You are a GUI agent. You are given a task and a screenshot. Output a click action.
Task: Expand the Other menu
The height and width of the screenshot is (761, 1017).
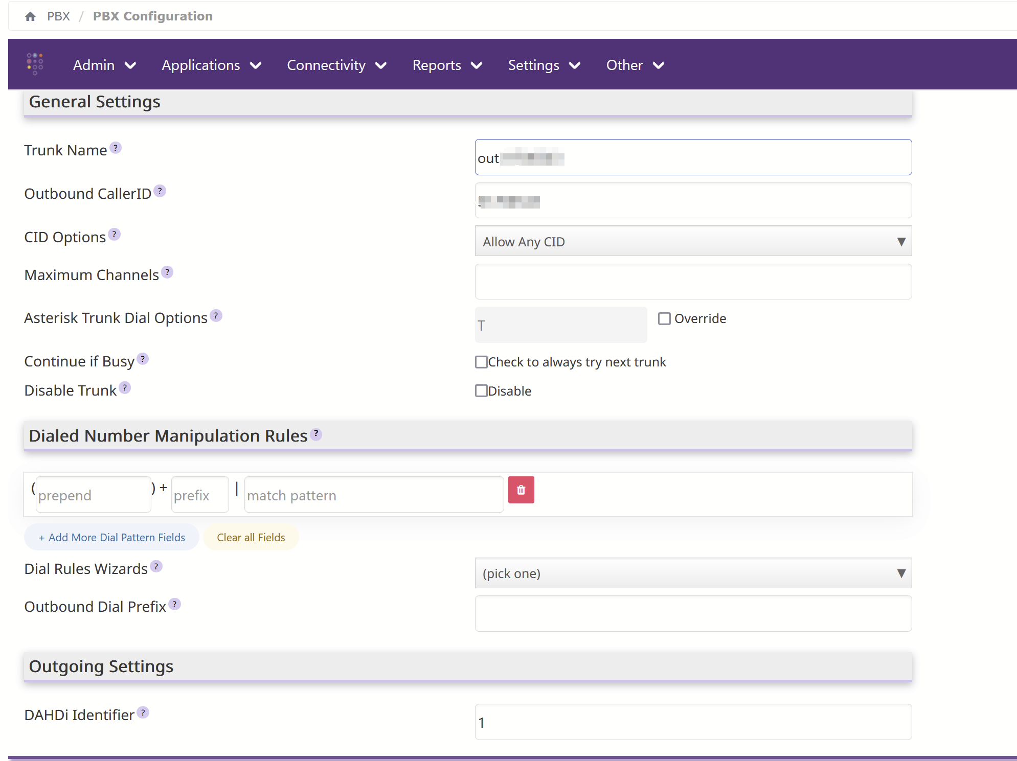(635, 65)
